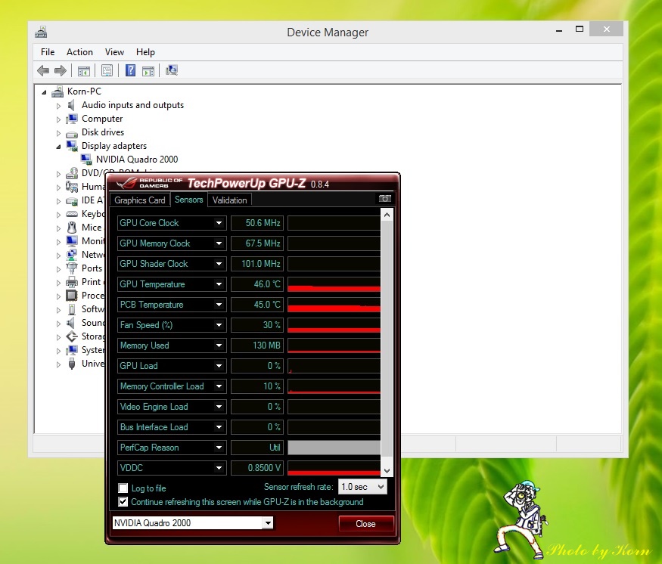Open the GPU Temperature sensor dropdown
662x564 pixels.
point(219,284)
